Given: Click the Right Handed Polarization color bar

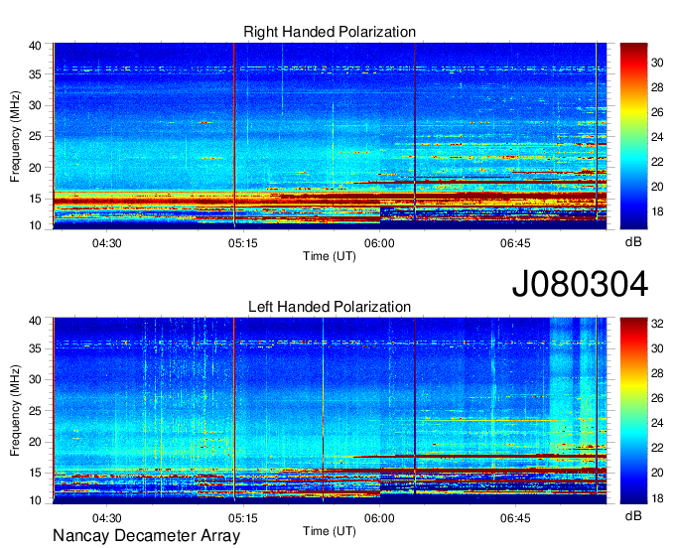Looking at the screenshot, I should coord(633,136).
